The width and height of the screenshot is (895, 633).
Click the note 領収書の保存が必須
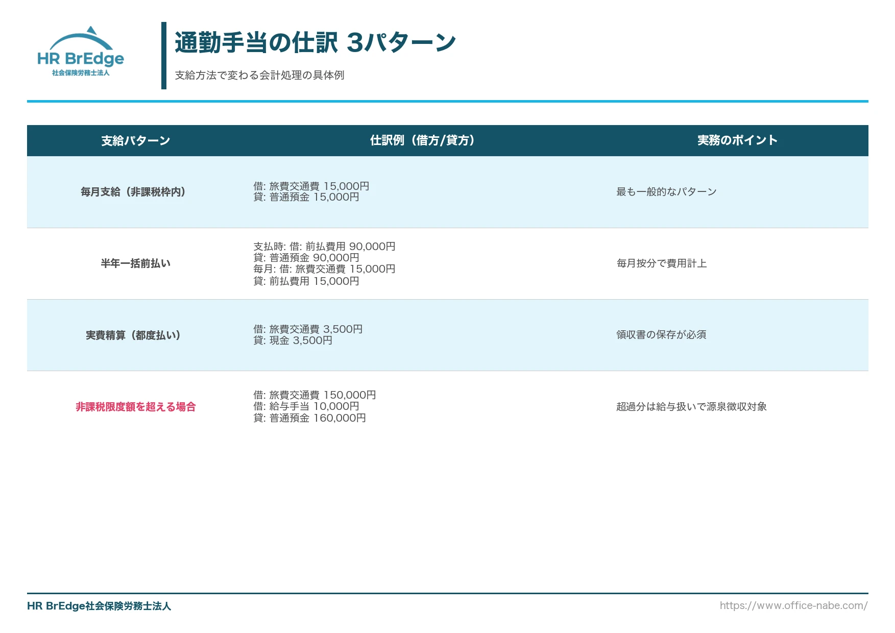click(x=661, y=335)
